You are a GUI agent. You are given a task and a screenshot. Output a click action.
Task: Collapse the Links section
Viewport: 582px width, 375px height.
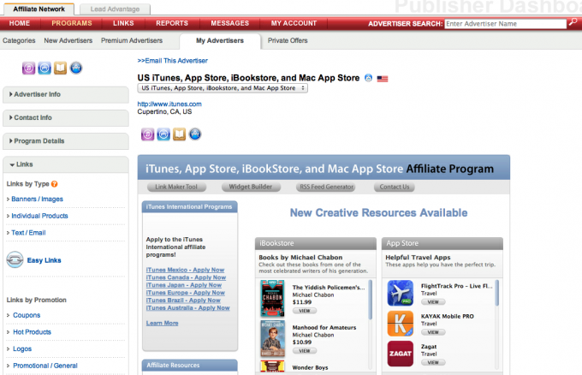(x=66, y=164)
